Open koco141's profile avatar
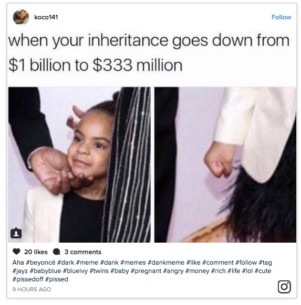Viewport: 301px width, 305px height. coord(21,17)
